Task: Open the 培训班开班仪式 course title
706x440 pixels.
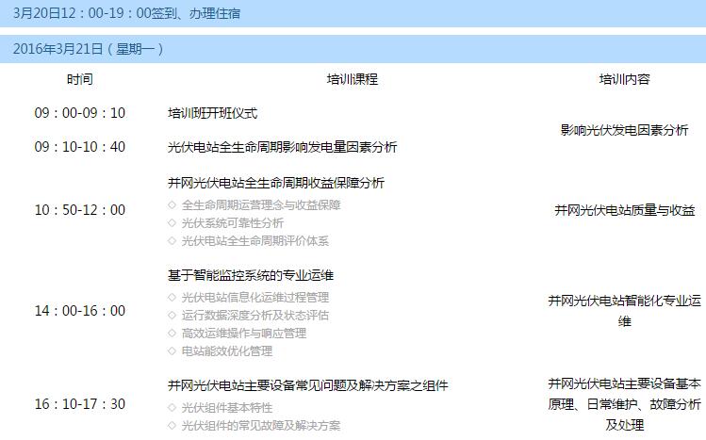Action: (x=212, y=113)
